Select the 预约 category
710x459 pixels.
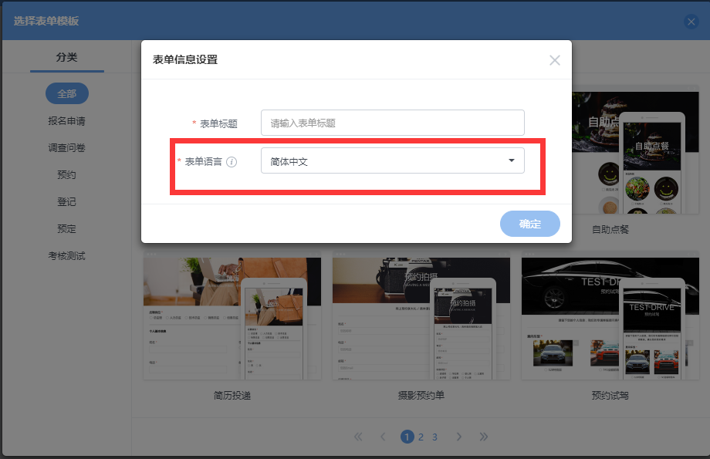coord(66,175)
